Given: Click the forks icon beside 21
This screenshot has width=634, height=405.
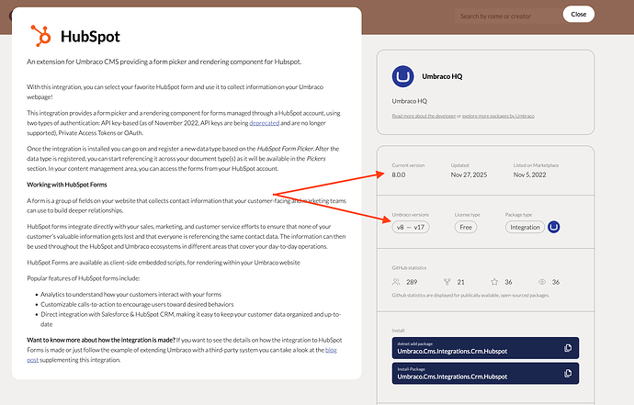Looking at the screenshot, I should click(x=447, y=282).
